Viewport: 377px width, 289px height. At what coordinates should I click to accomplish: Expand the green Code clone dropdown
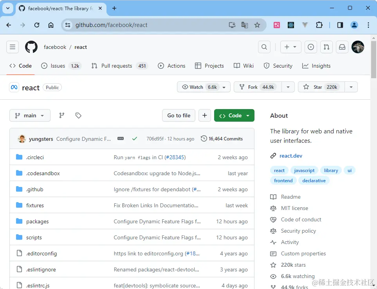tap(234, 115)
